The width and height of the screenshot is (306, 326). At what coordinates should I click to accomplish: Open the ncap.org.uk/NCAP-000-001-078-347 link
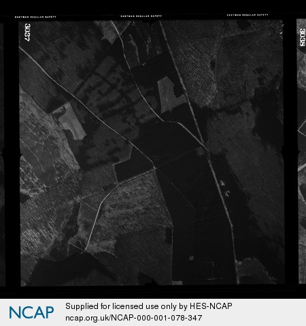pyautogui.click(x=134, y=318)
